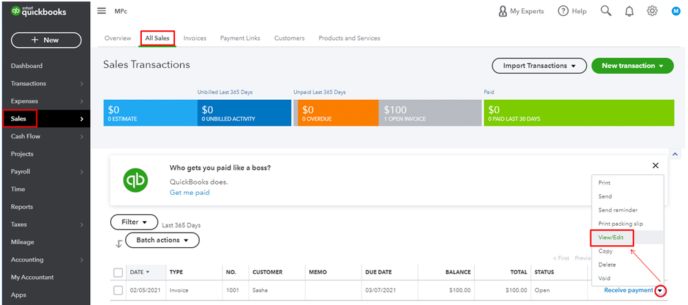Choose Send reminder from action menu
This screenshot has width=688, height=305.
point(627,210)
